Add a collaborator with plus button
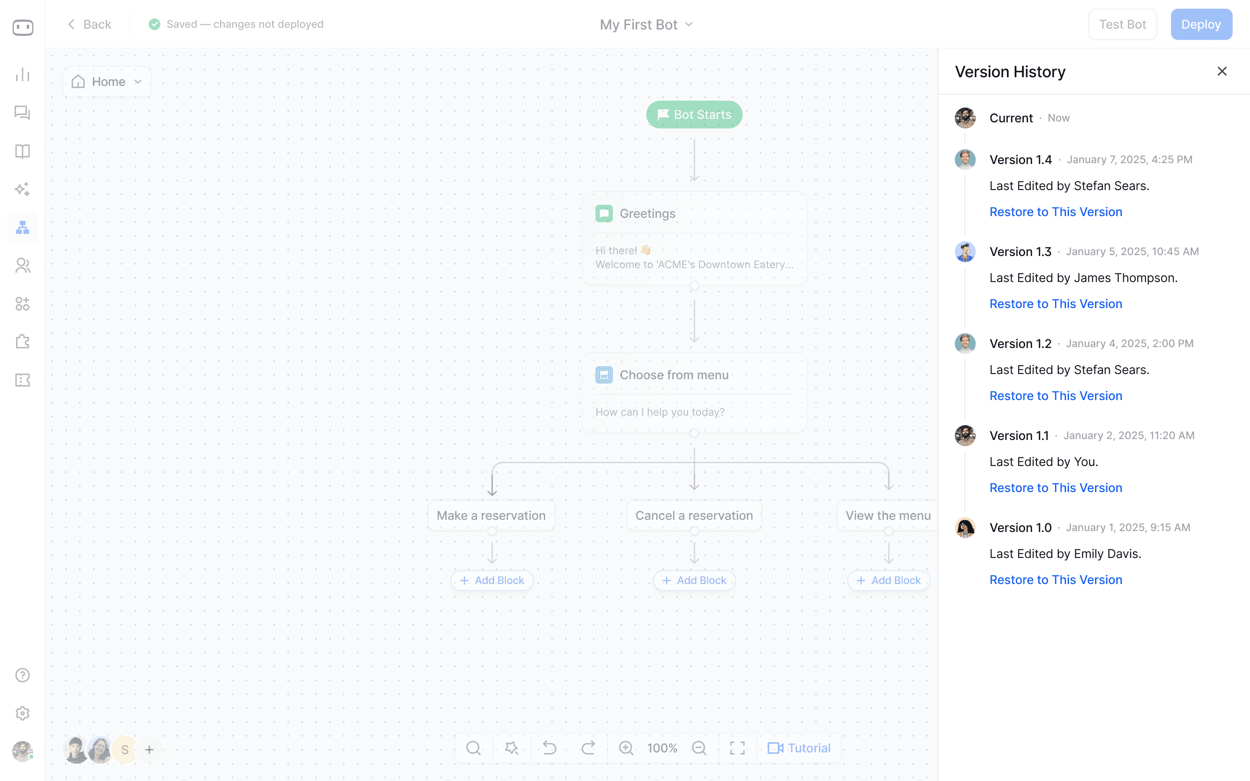 point(149,749)
